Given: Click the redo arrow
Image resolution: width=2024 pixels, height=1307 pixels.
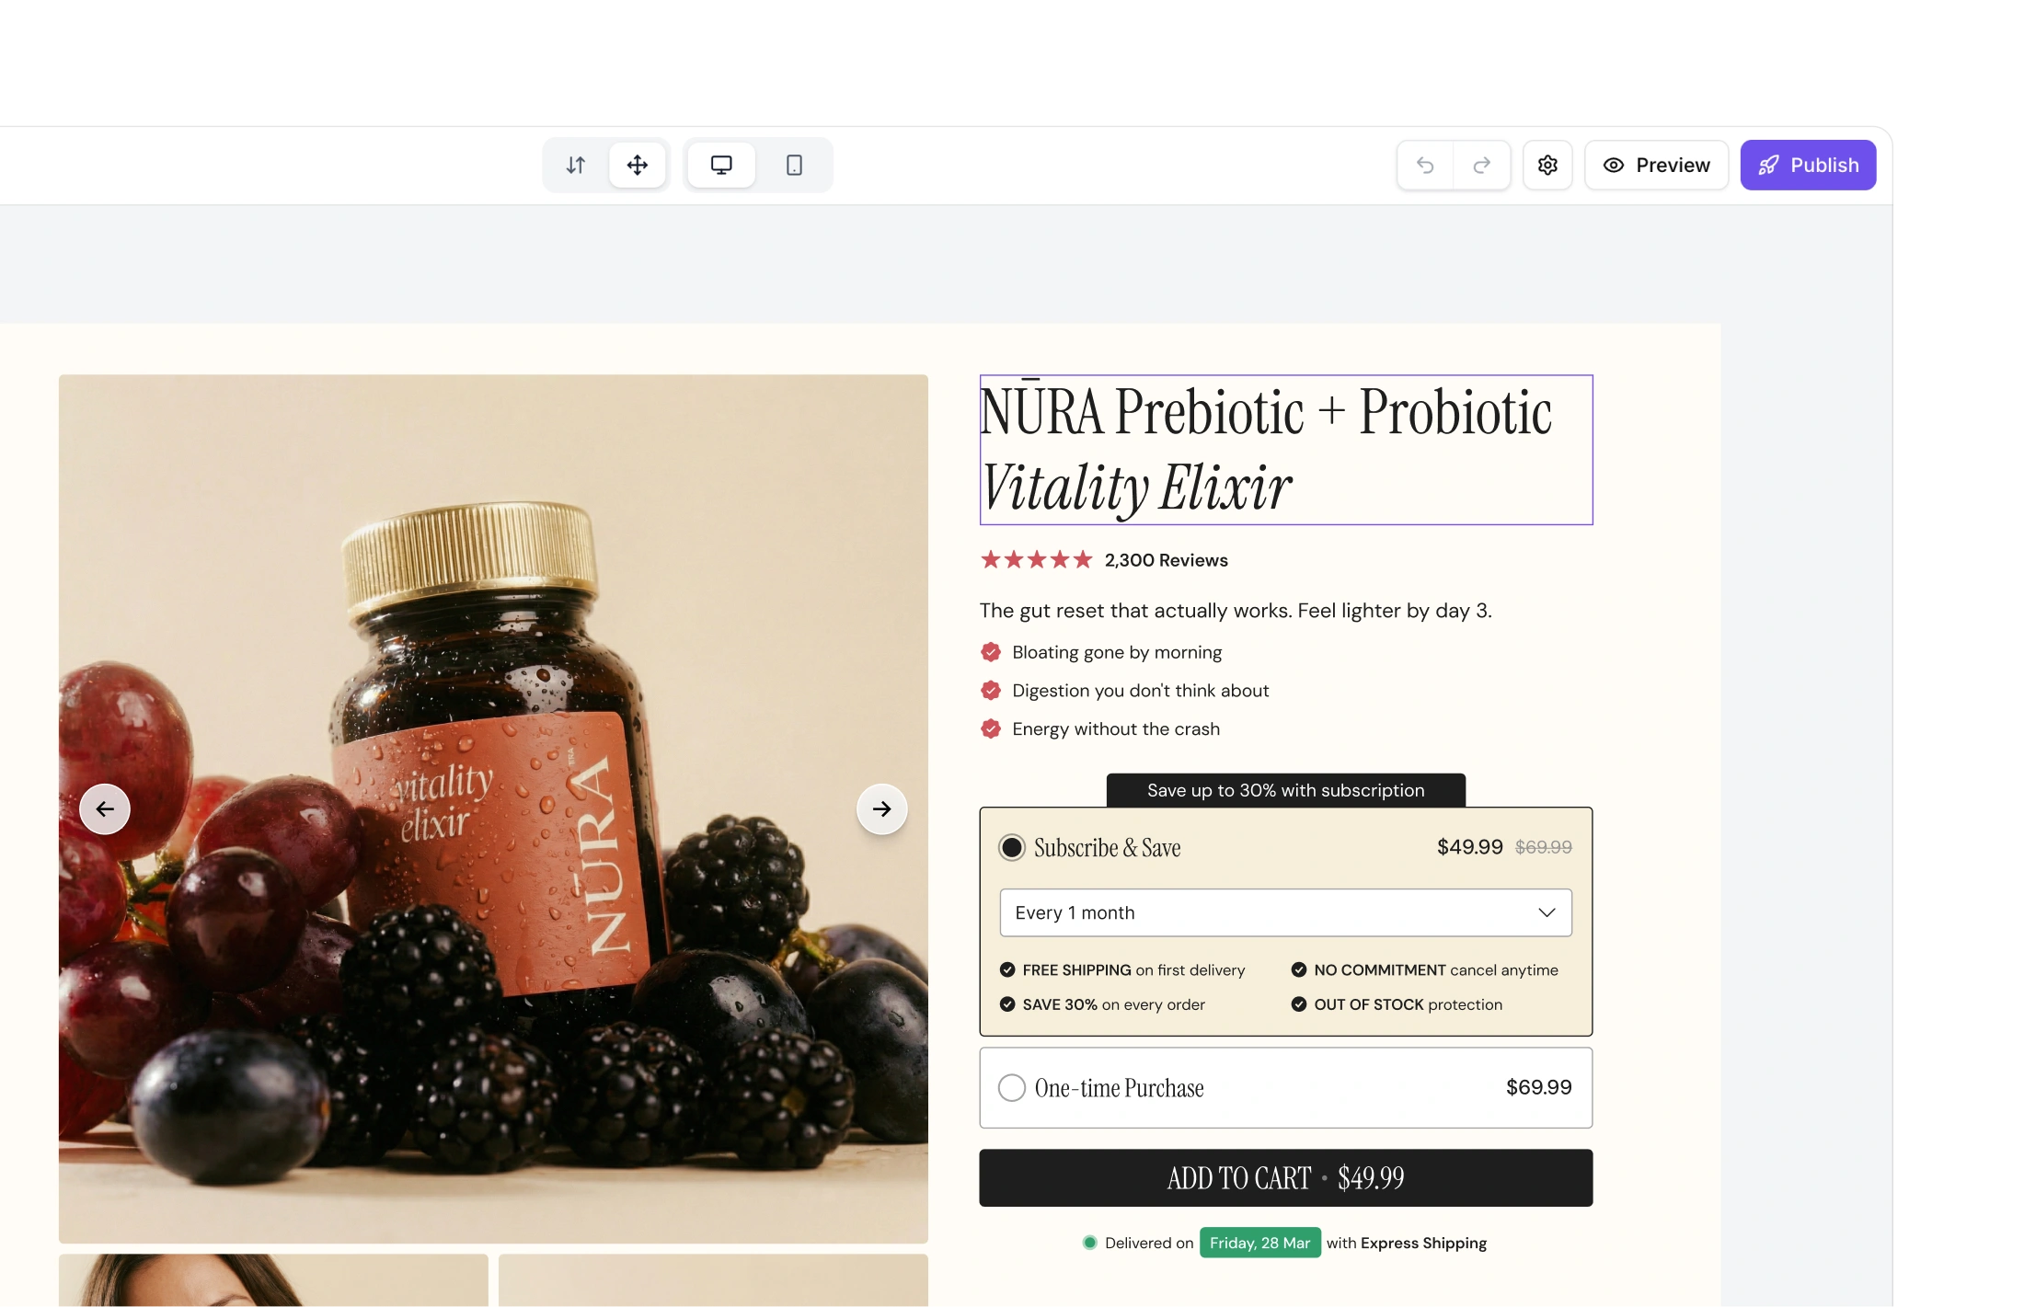Looking at the screenshot, I should (1481, 166).
